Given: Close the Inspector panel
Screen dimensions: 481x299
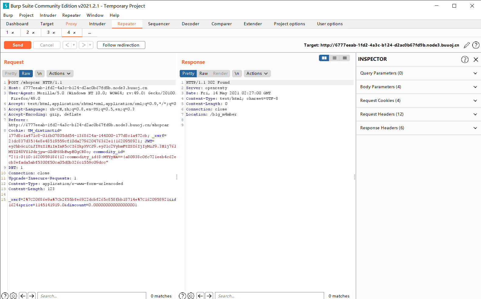Looking at the screenshot, I should tap(476, 60).
